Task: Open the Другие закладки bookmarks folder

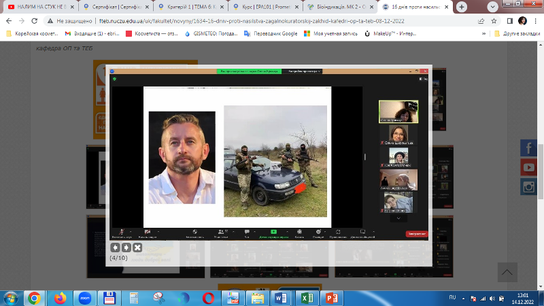Action: (517, 33)
